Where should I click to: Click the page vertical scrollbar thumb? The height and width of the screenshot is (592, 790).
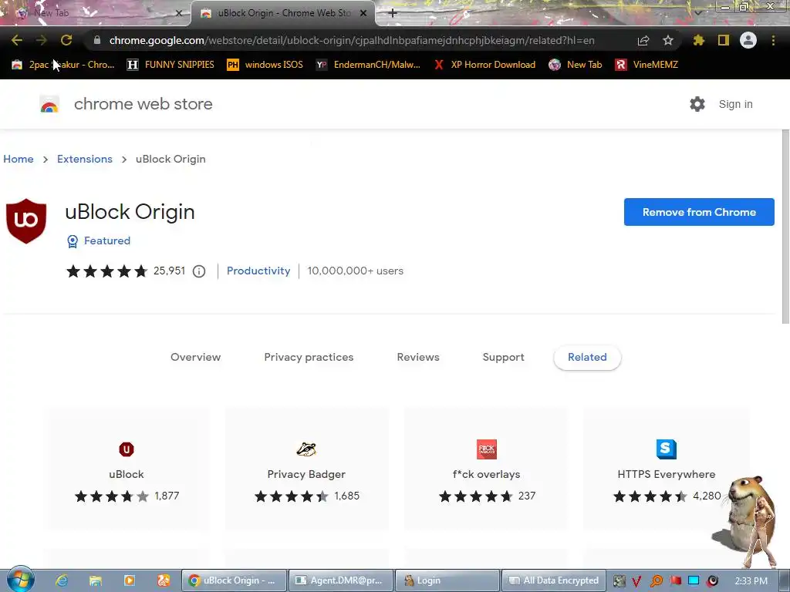click(785, 227)
